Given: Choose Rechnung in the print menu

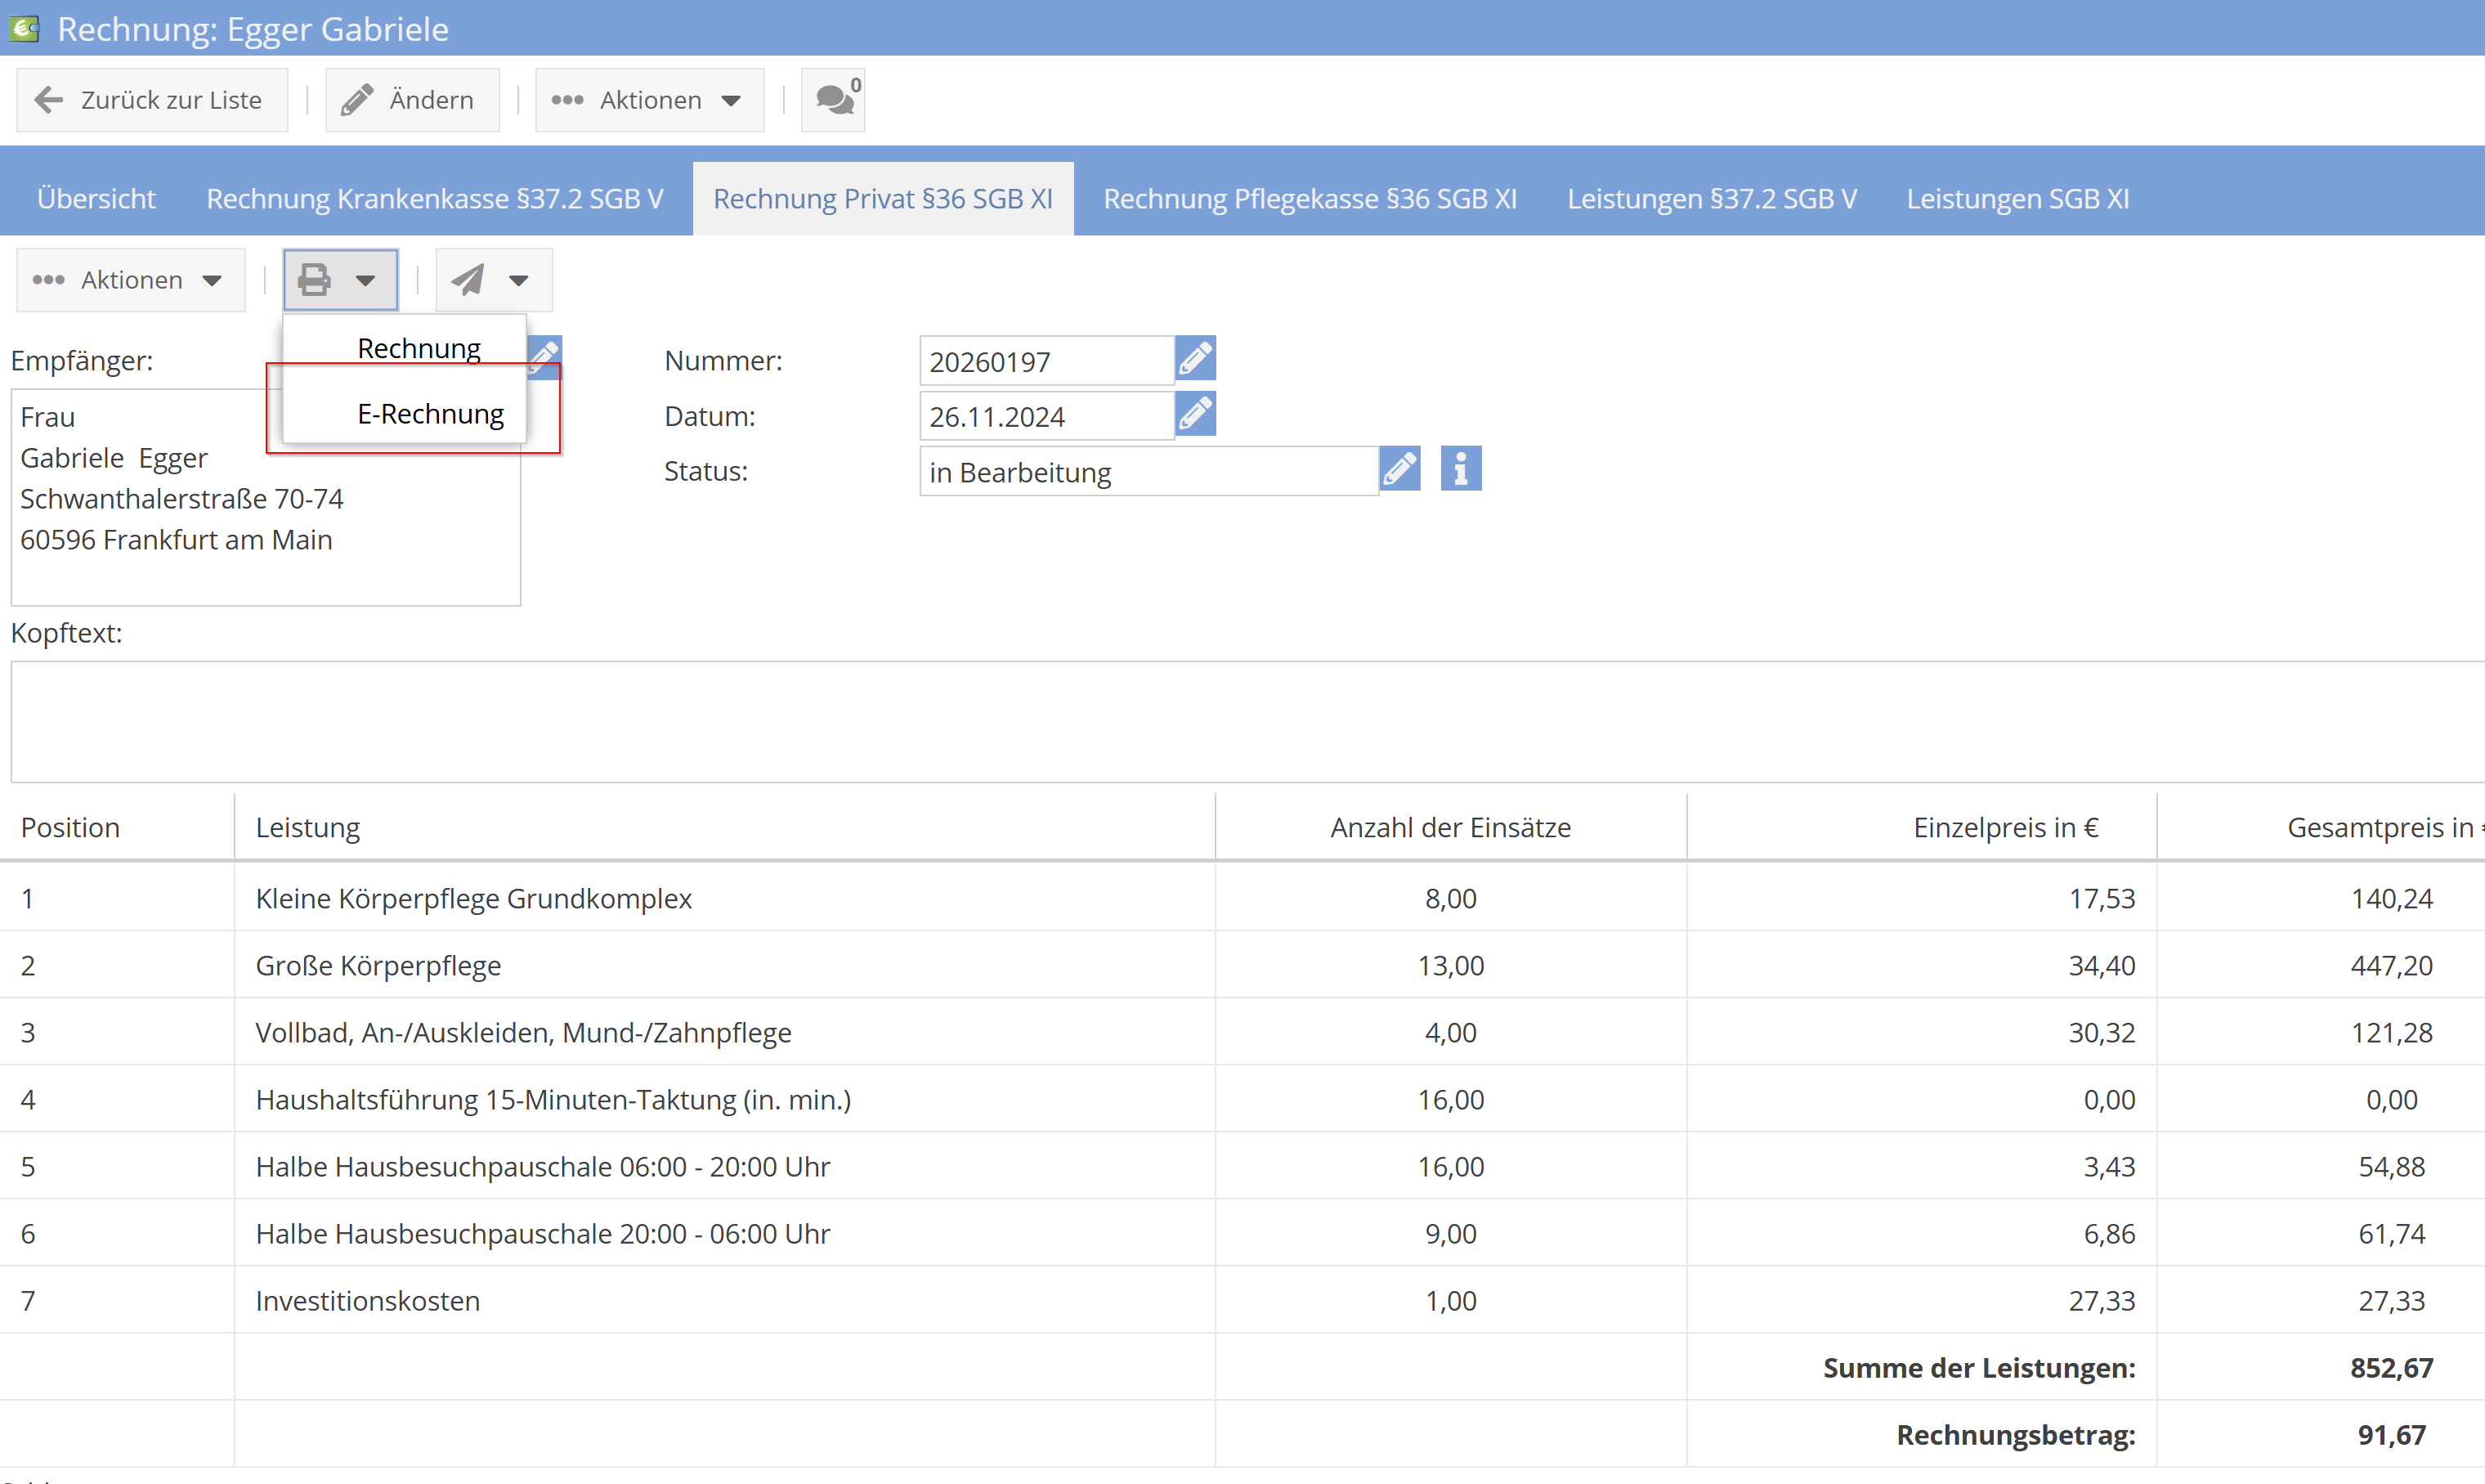Looking at the screenshot, I should 419,348.
